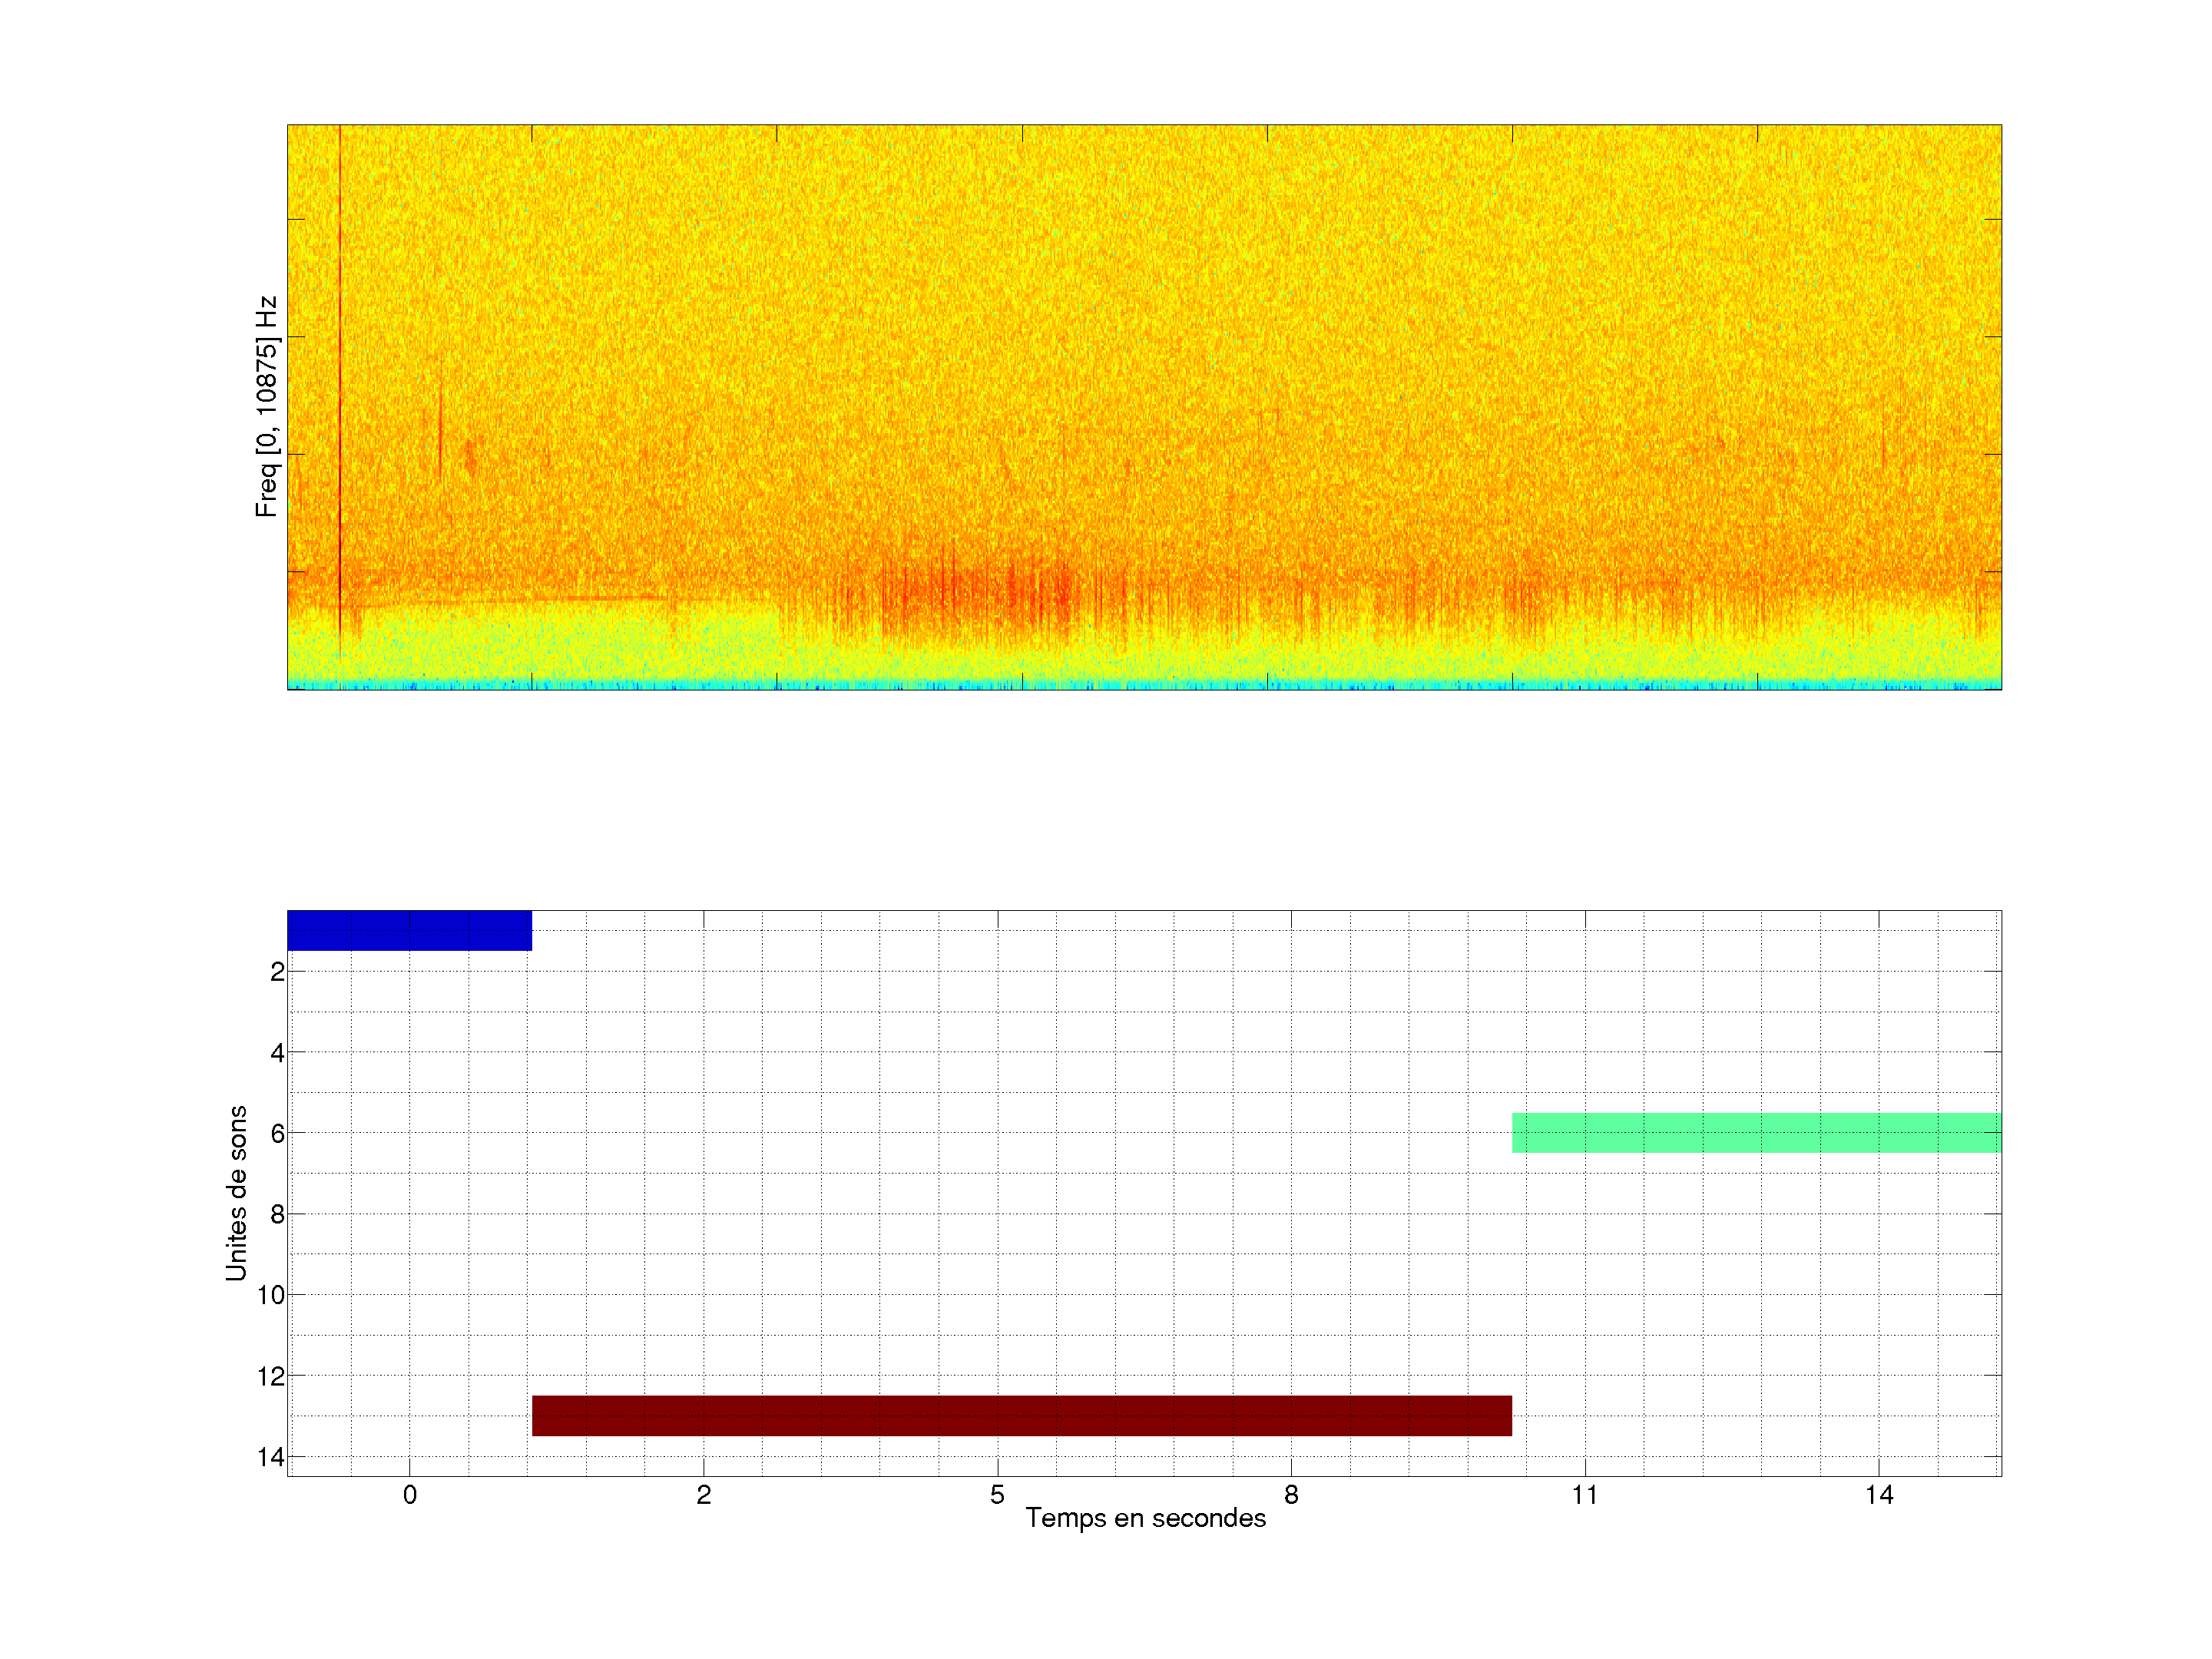The width and height of the screenshot is (2212, 1659).
Task: Click x-axis tick label 14 under the lower plot
Action: tap(1879, 1495)
